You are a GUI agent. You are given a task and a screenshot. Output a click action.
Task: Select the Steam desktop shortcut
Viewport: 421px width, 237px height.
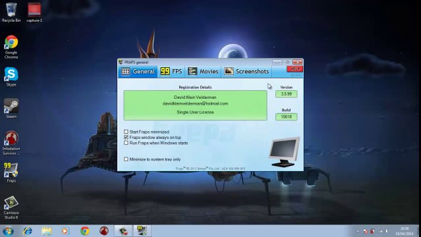click(11, 109)
